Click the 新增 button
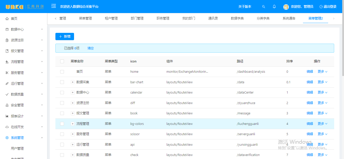The height and width of the screenshot is (159, 344). pyautogui.click(x=65, y=37)
